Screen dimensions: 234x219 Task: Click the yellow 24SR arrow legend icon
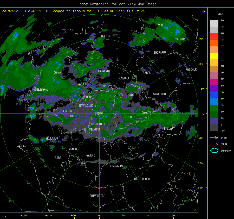click(x=214, y=137)
